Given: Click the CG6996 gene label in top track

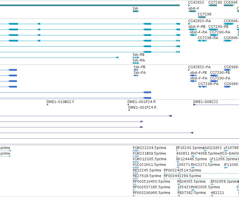Looking at the screenshot, I should click(231, 3).
